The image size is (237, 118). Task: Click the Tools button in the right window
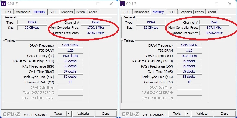click(177, 114)
